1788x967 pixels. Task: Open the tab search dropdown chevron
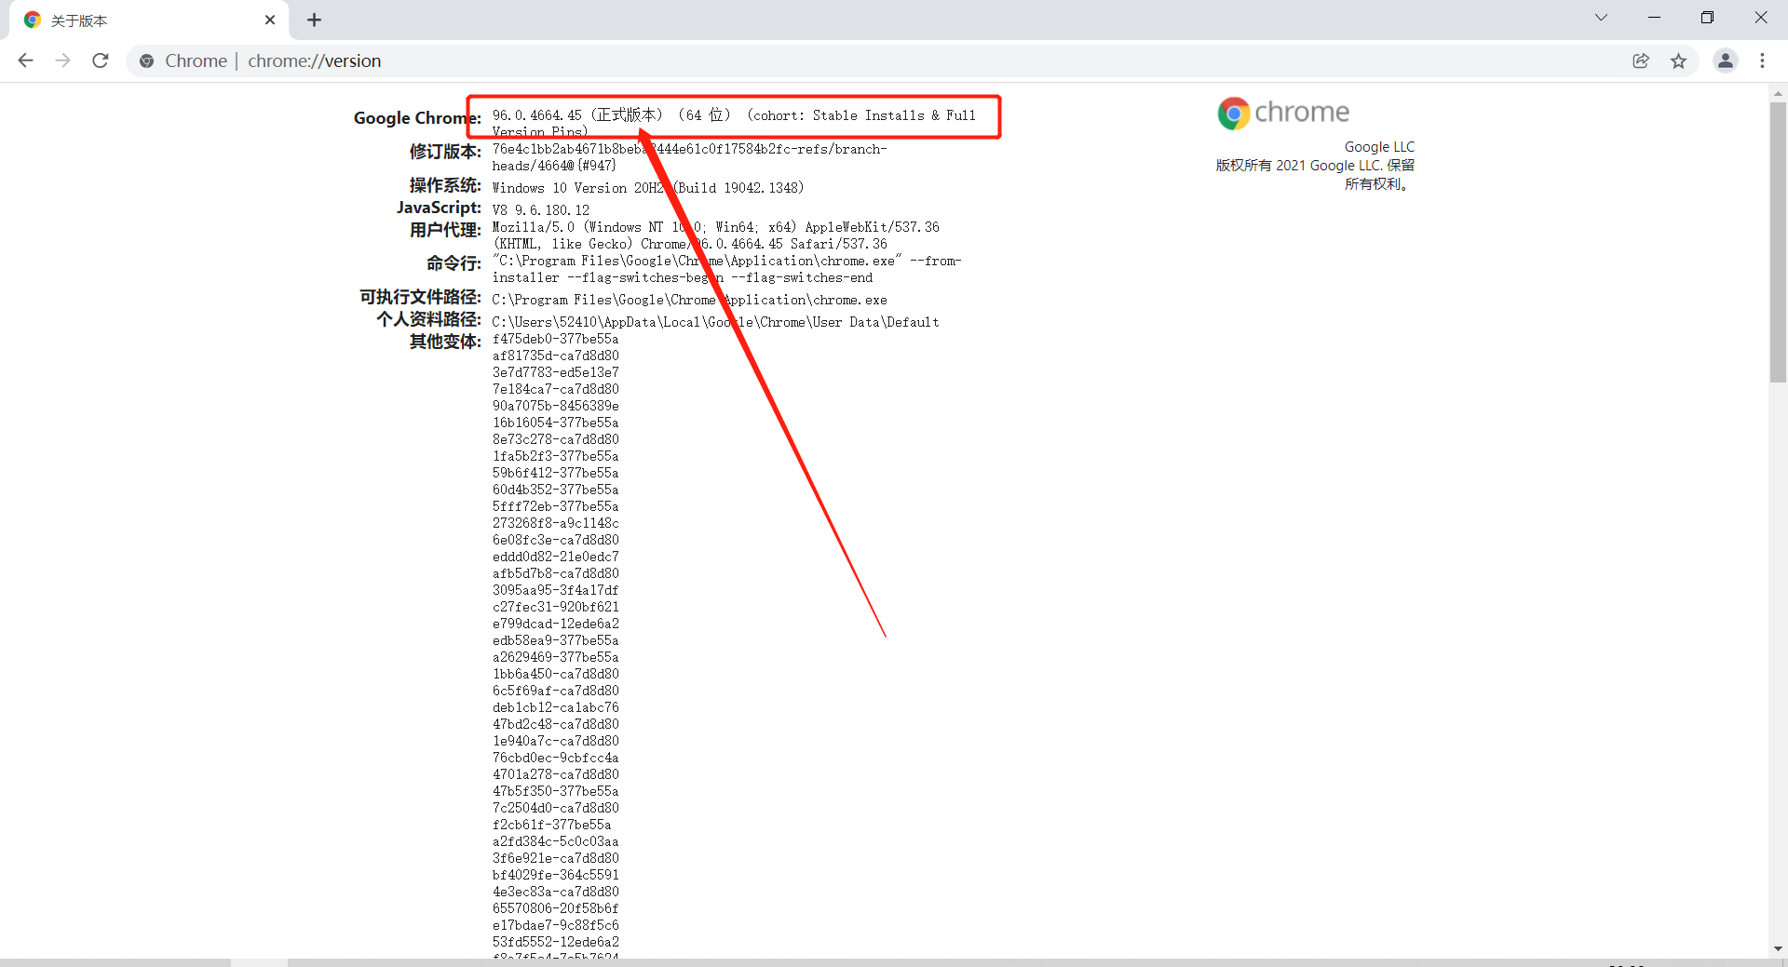coord(1601,17)
